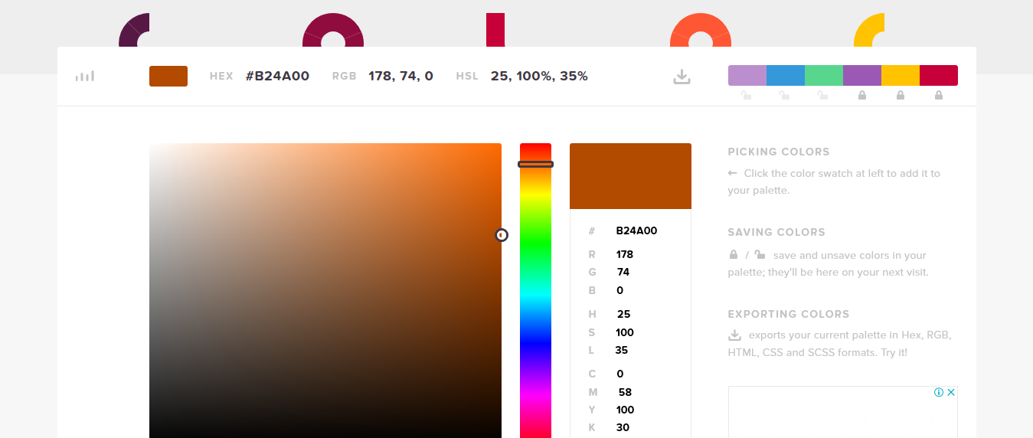Click the SAVING COLORS heading

click(776, 232)
